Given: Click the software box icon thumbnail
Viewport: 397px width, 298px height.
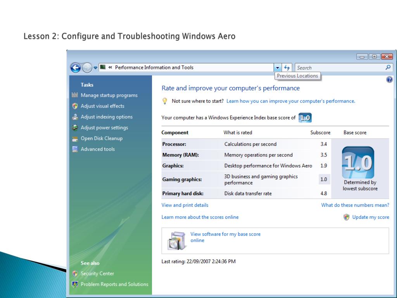Looking at the screenshot, I should click(176, 241).
